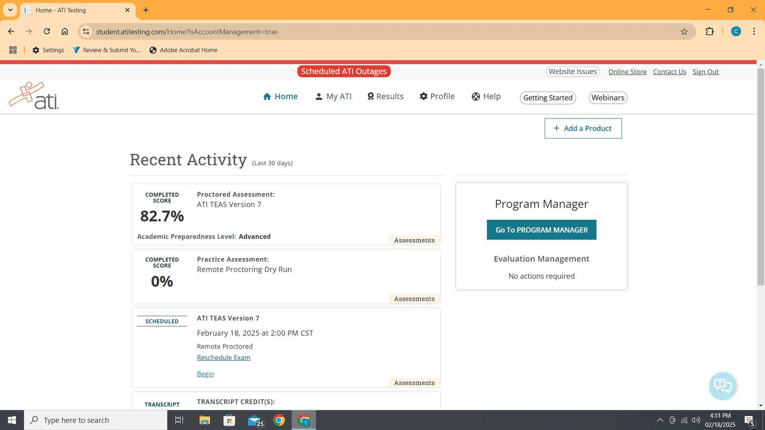Show hidden system tray icons
Viewport: 765px width, 430px height.
tap(660, 420)
